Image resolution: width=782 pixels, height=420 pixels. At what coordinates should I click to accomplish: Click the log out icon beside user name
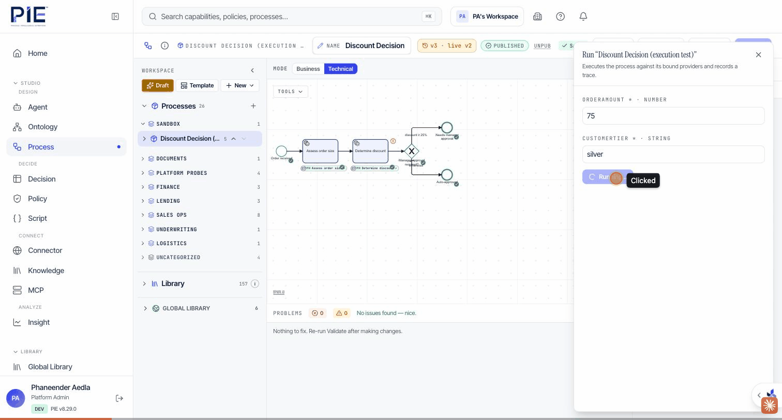(x=119, y=398)
